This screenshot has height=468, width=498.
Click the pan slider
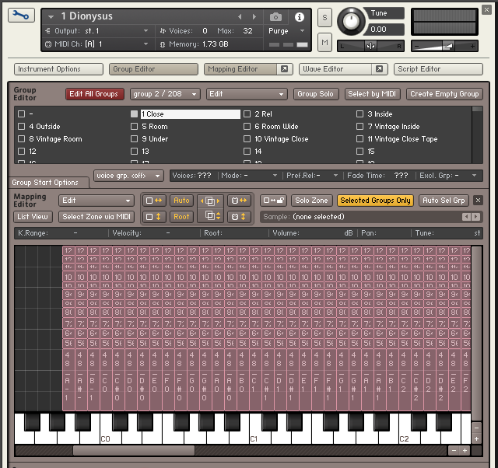click(x=370, y=46)
